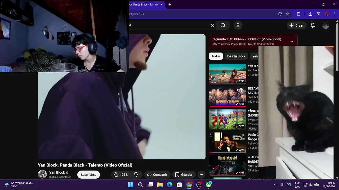Expand the Siguiente mix playlist panel
This screenshot has height=190, width=339.
point(292,42)
